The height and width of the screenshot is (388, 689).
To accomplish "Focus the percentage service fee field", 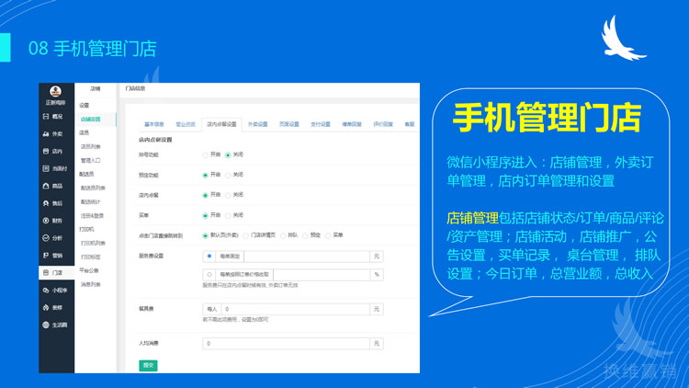I will coord(322,275).
